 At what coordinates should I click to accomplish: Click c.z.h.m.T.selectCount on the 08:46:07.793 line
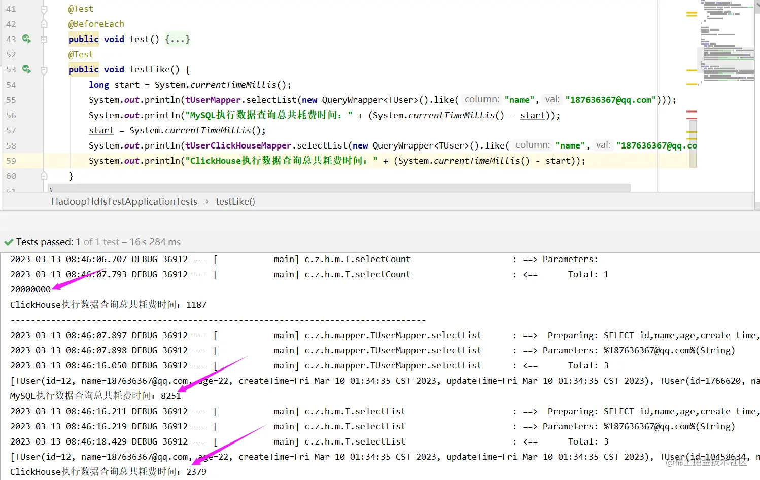click(x=358, y=274)
